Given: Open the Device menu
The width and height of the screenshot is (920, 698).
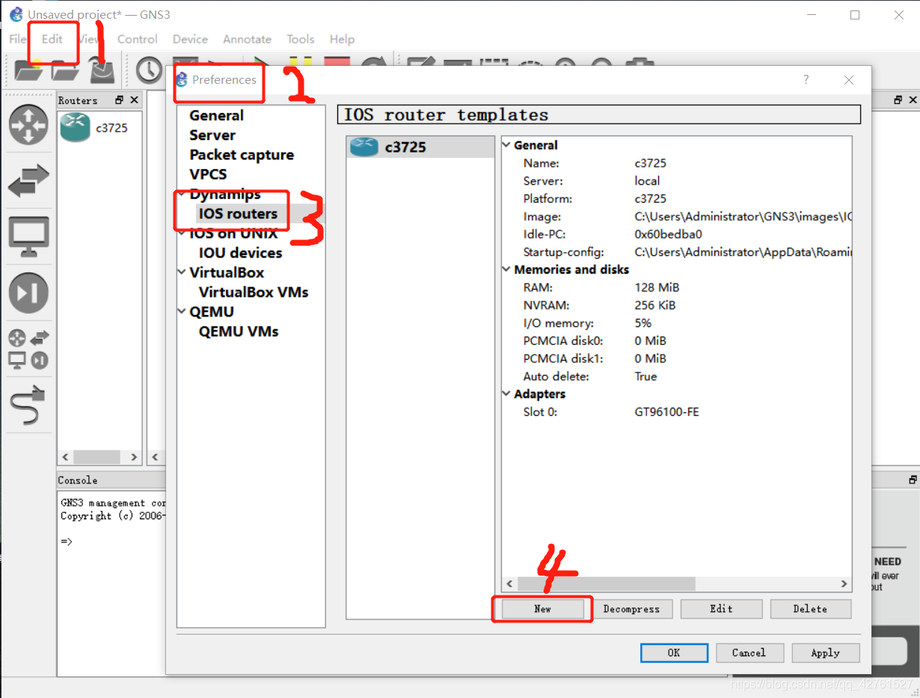Looking at the screenshot, I should pyautogui.click(x=190, y=39).
